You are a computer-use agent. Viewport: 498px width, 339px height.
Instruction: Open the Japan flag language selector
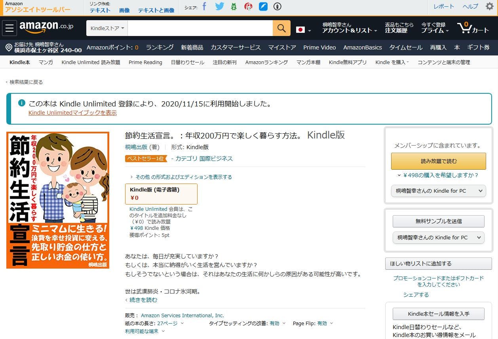(303, 30)
